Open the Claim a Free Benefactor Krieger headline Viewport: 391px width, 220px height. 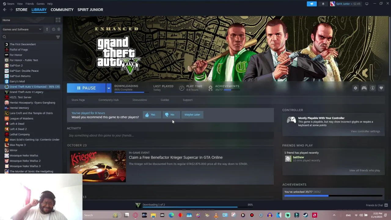pyautogui.click(x=176, y=157)
